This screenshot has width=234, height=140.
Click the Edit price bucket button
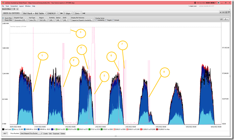[50, 133]
